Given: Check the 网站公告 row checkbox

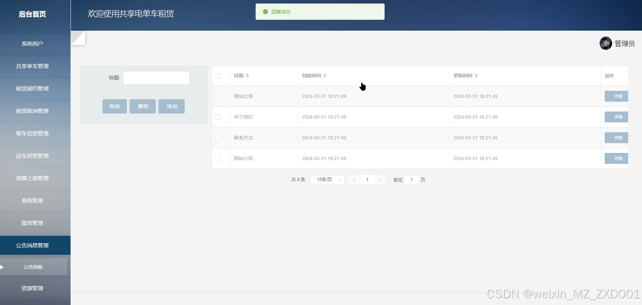Looking at the screenshot, I should coord(218,96).
